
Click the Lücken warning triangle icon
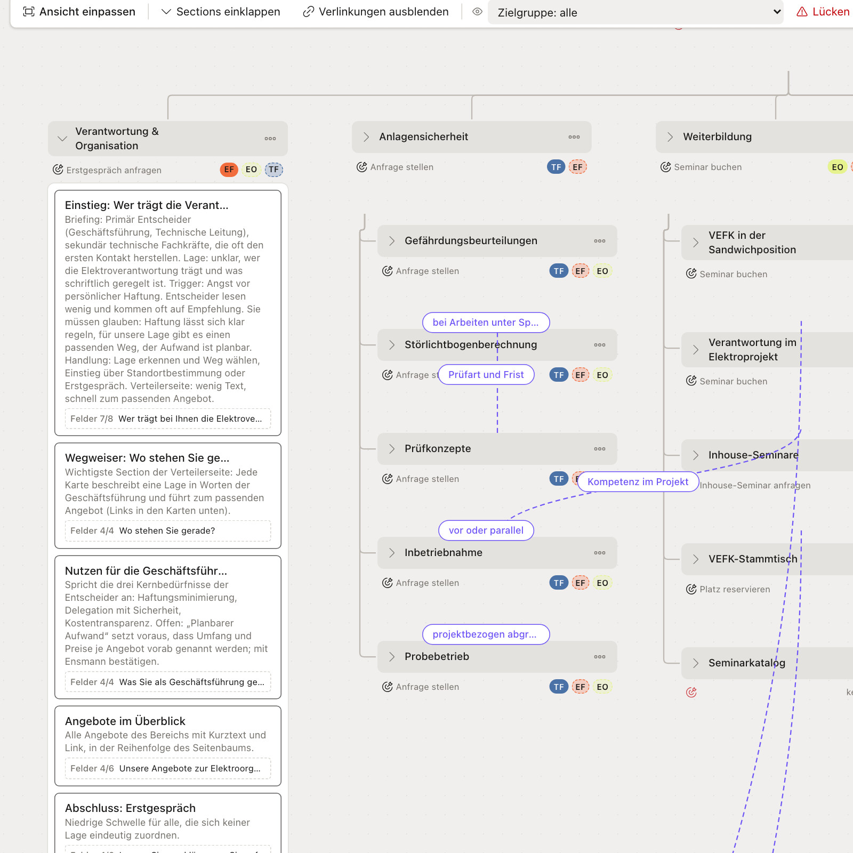pyautogui.click(x=802, y=12)
